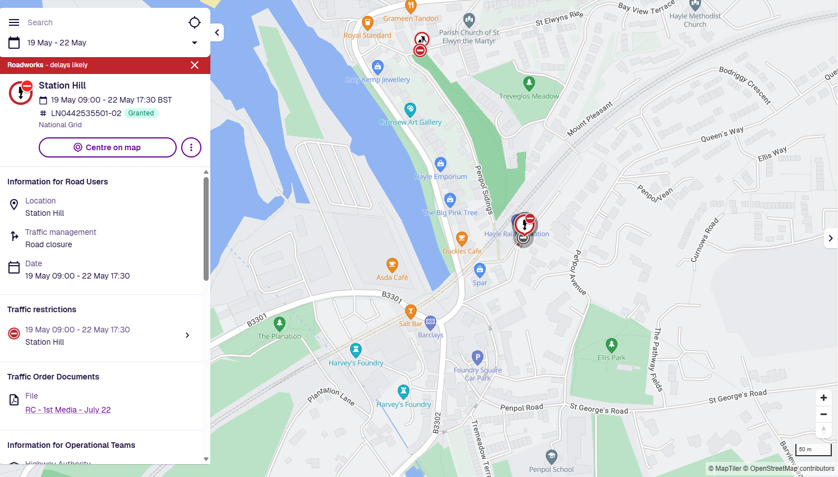Click the Search input field
The width and height of the screenshot is (838, 477).
tap(104, 22)
